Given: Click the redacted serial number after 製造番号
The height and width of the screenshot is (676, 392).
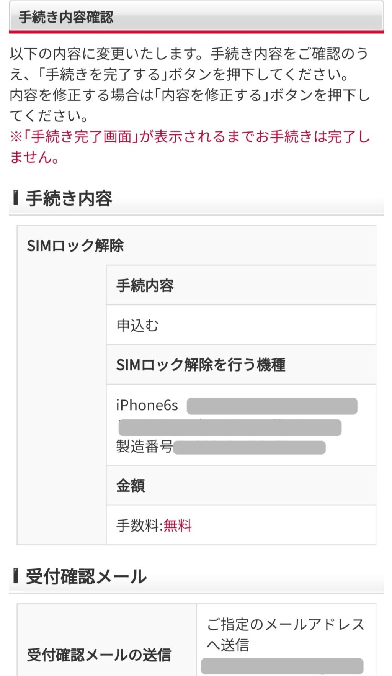Looking at the screenshot, I should click(x=250, y=447).
